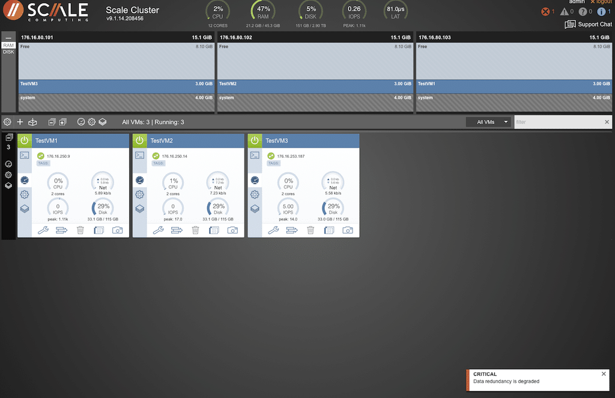Click the Scale Computing logo
The image size is (615, 398).
pos(46,11)
